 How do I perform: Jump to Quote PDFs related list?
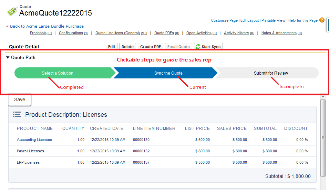tap(167, 33)
